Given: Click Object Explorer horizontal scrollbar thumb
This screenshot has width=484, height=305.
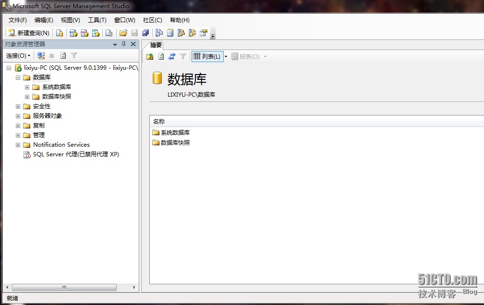Looking at the screenshot, I should click(64, 287).
